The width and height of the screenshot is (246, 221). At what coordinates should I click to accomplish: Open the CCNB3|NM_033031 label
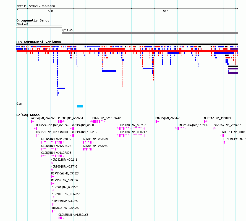(x=95, y=146)
